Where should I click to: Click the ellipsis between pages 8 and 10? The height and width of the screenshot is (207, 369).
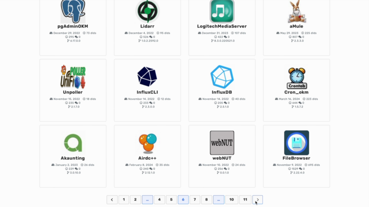point(219,200)
